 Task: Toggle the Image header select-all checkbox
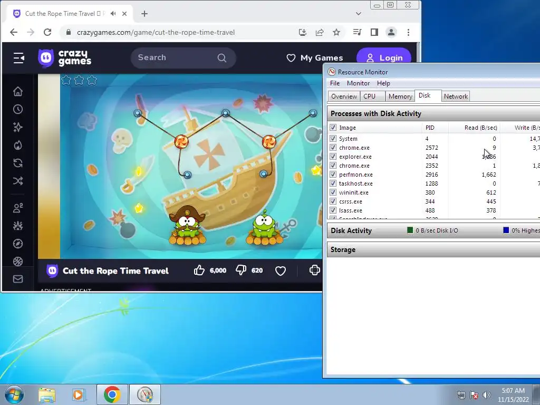(333, 128)
